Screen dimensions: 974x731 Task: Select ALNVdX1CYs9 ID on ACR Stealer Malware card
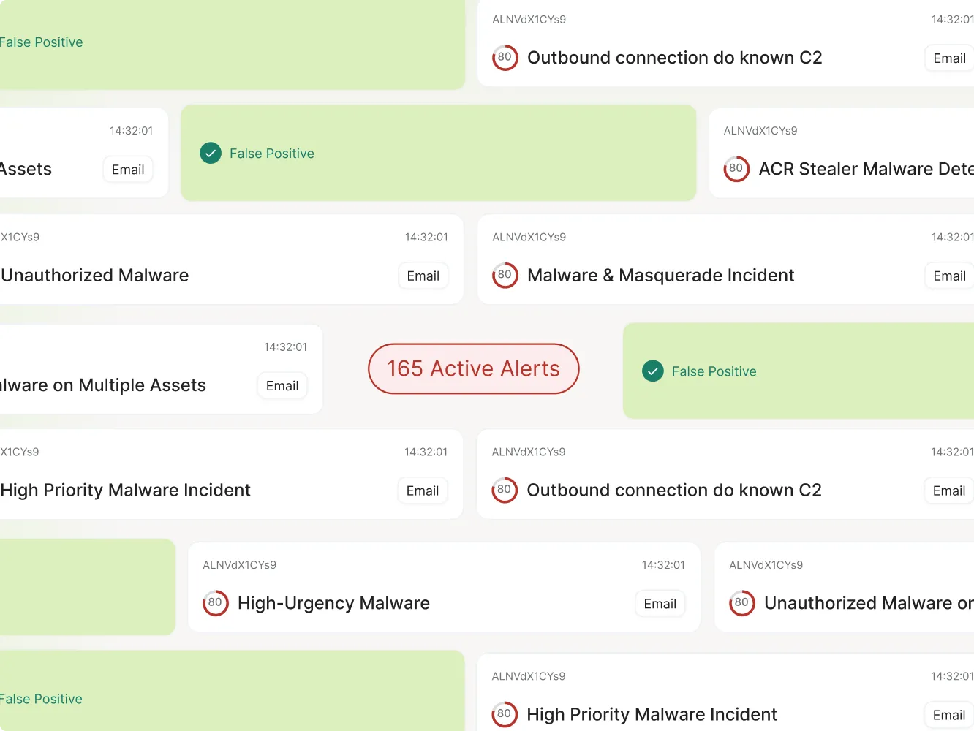[760, 131]
